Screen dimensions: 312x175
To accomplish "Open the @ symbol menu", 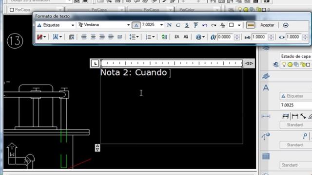I will (x=200, y=37).
